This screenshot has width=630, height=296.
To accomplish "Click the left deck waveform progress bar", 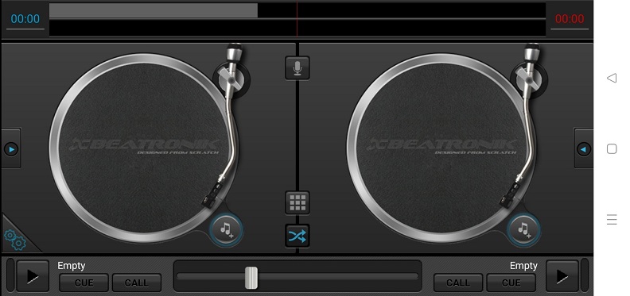I will [297, 11].
